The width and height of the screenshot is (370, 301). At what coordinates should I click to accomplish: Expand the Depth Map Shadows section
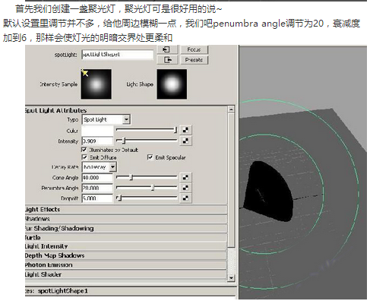[x=125, y=255]
